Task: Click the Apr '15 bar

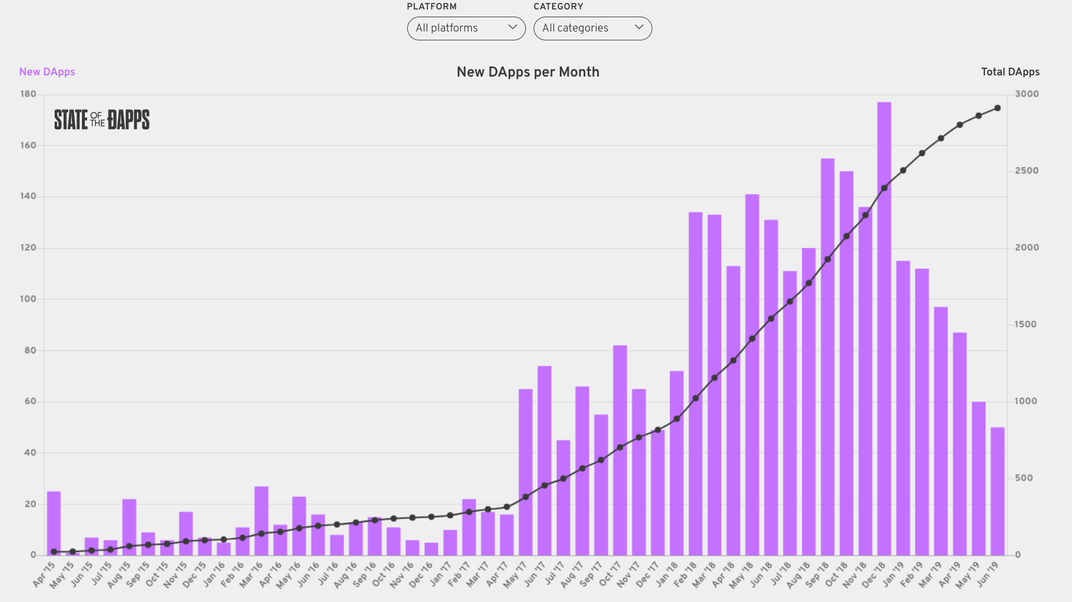Action: (54, 523)
